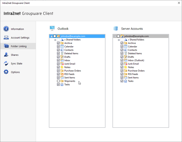Click Outlook Tasks clipboard icon
This screenshot has width=182, height=142.
pos(62,84)
